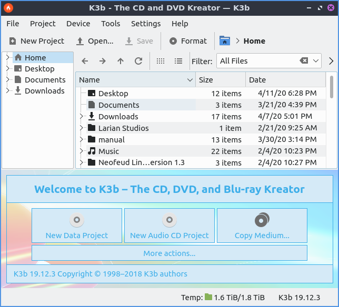
Task: Navigate forward with the right arrow
Action: click(103, 61)
